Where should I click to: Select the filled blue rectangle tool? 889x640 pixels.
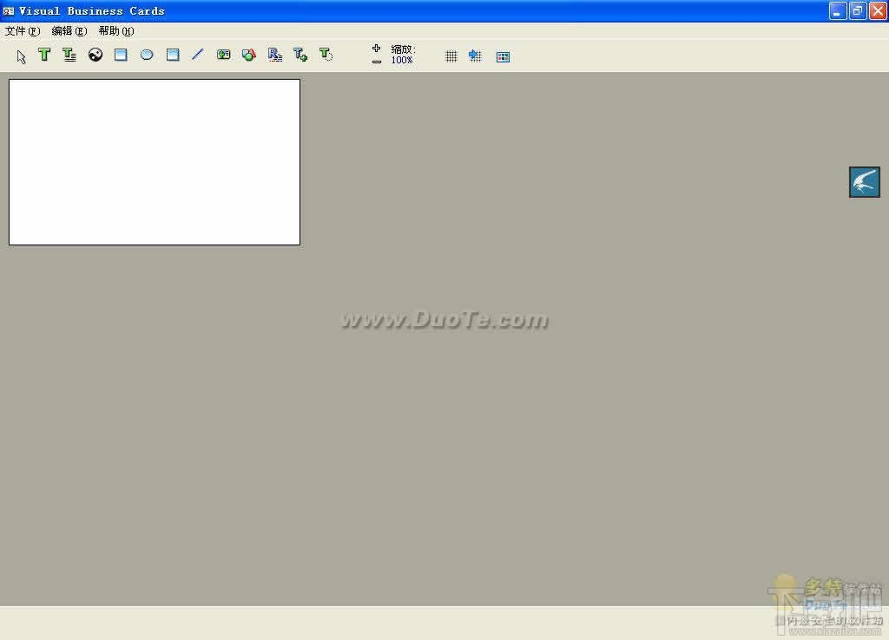coord(121,55)
